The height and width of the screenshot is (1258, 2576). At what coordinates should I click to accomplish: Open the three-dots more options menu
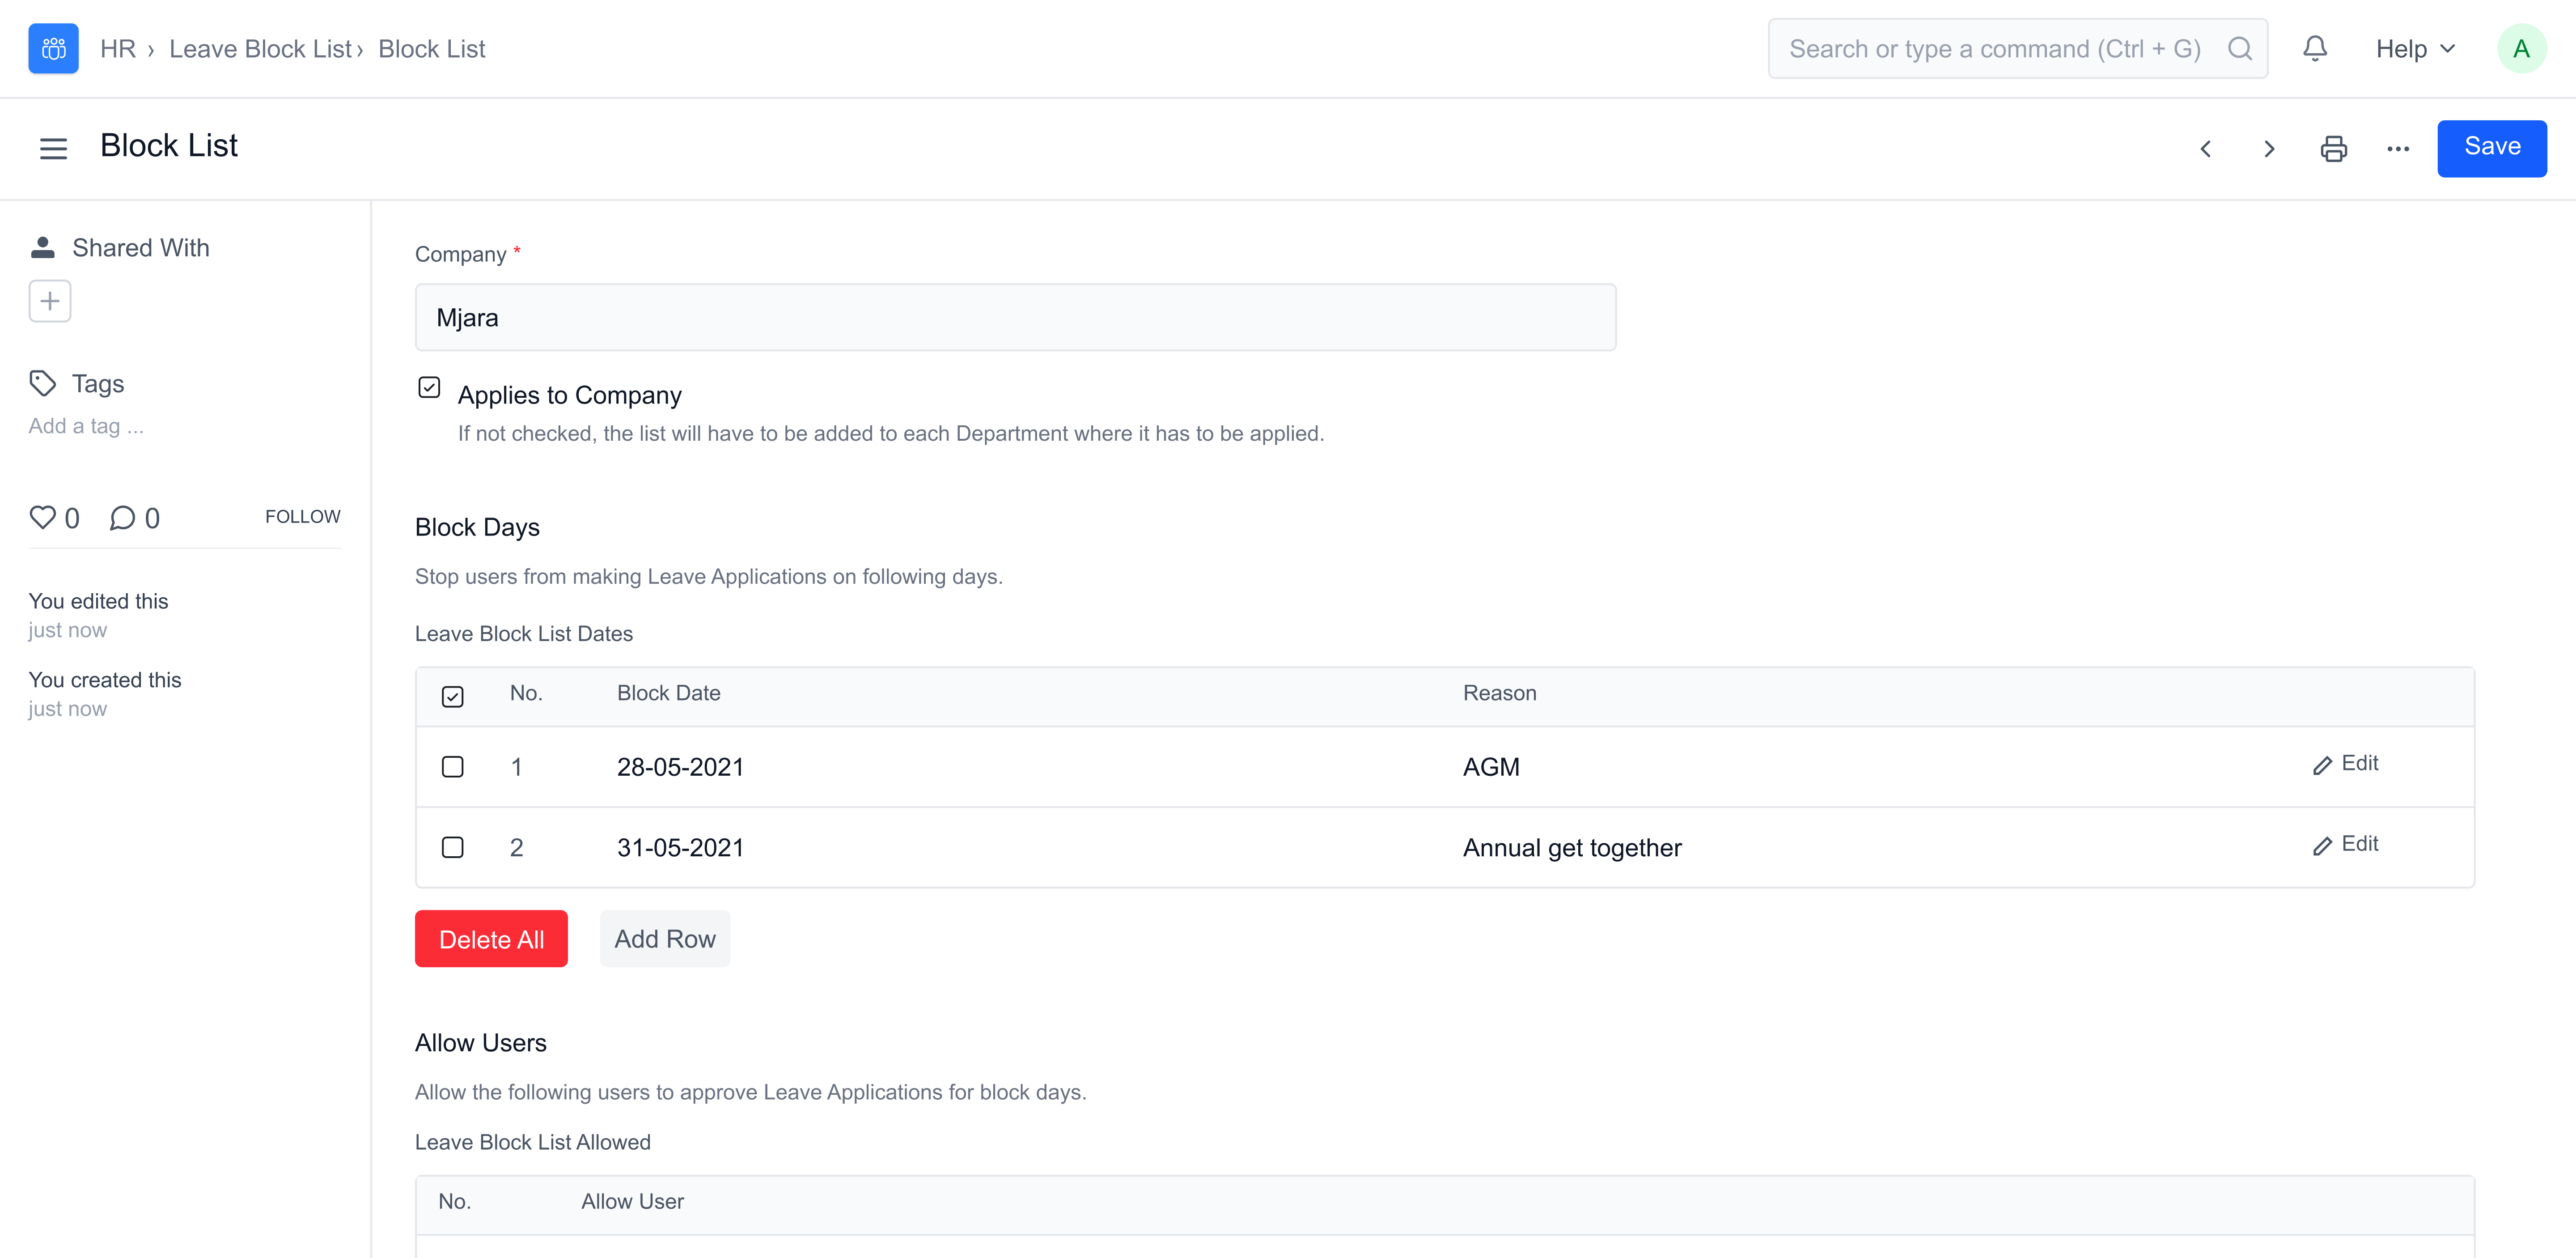pyautogui.click(x=2398, y=149)
